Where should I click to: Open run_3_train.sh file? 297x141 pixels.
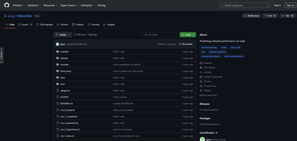point(67,136)
